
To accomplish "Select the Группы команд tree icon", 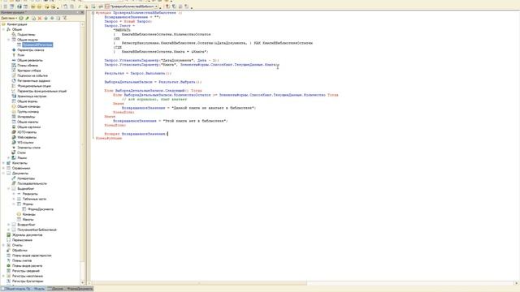I will click(x=14, y=112).
